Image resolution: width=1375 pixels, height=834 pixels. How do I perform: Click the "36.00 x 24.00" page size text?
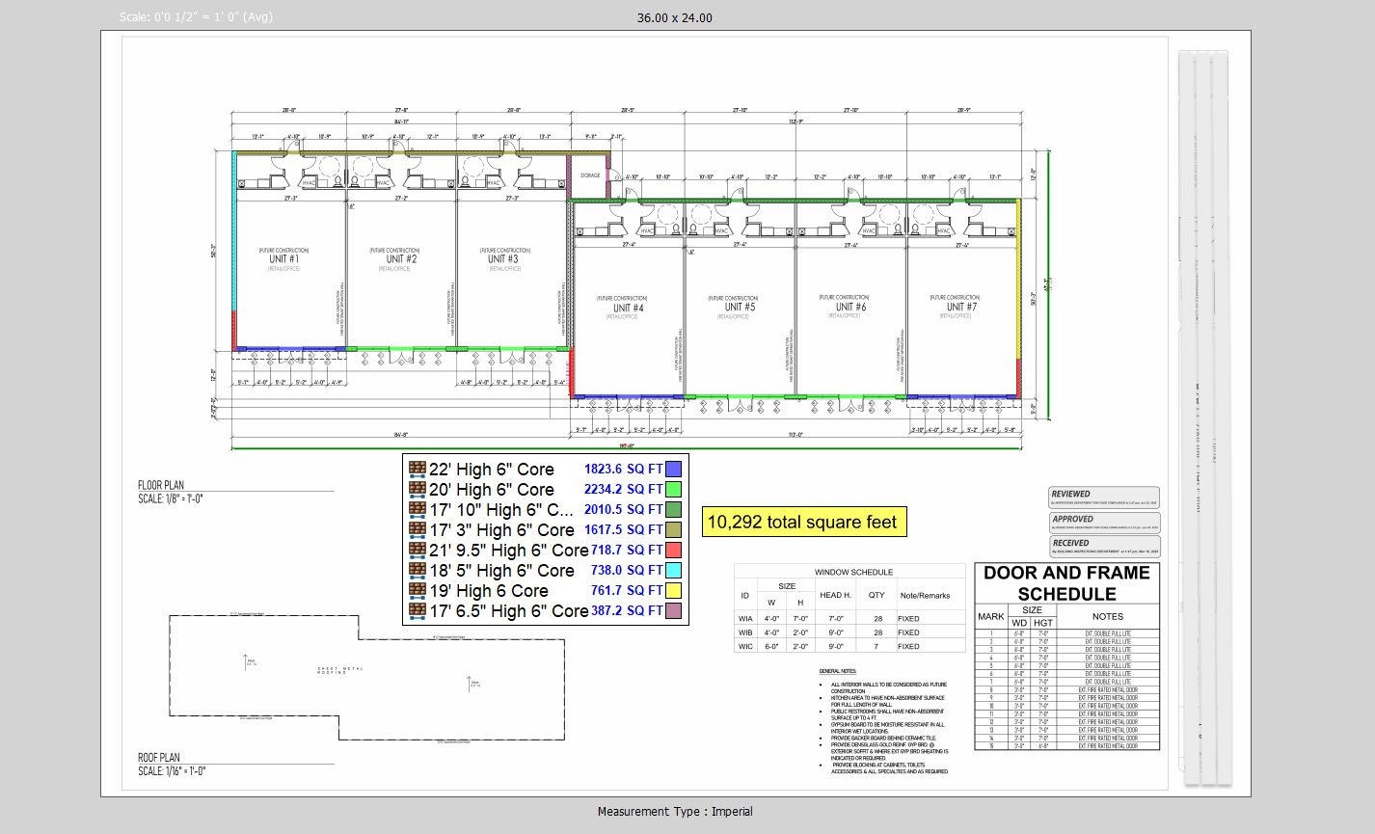[675, 17]
